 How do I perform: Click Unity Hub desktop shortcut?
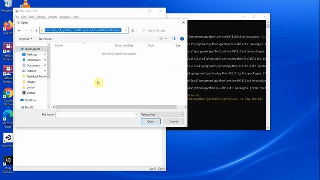click(x=8, y=140)
